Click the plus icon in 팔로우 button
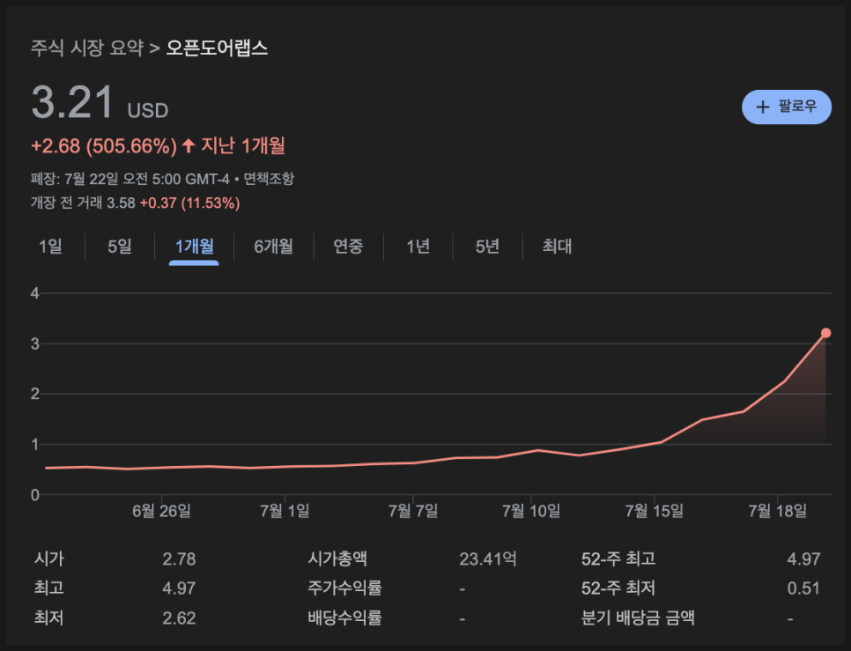This screenshot has width=851, height=651. 763,107
